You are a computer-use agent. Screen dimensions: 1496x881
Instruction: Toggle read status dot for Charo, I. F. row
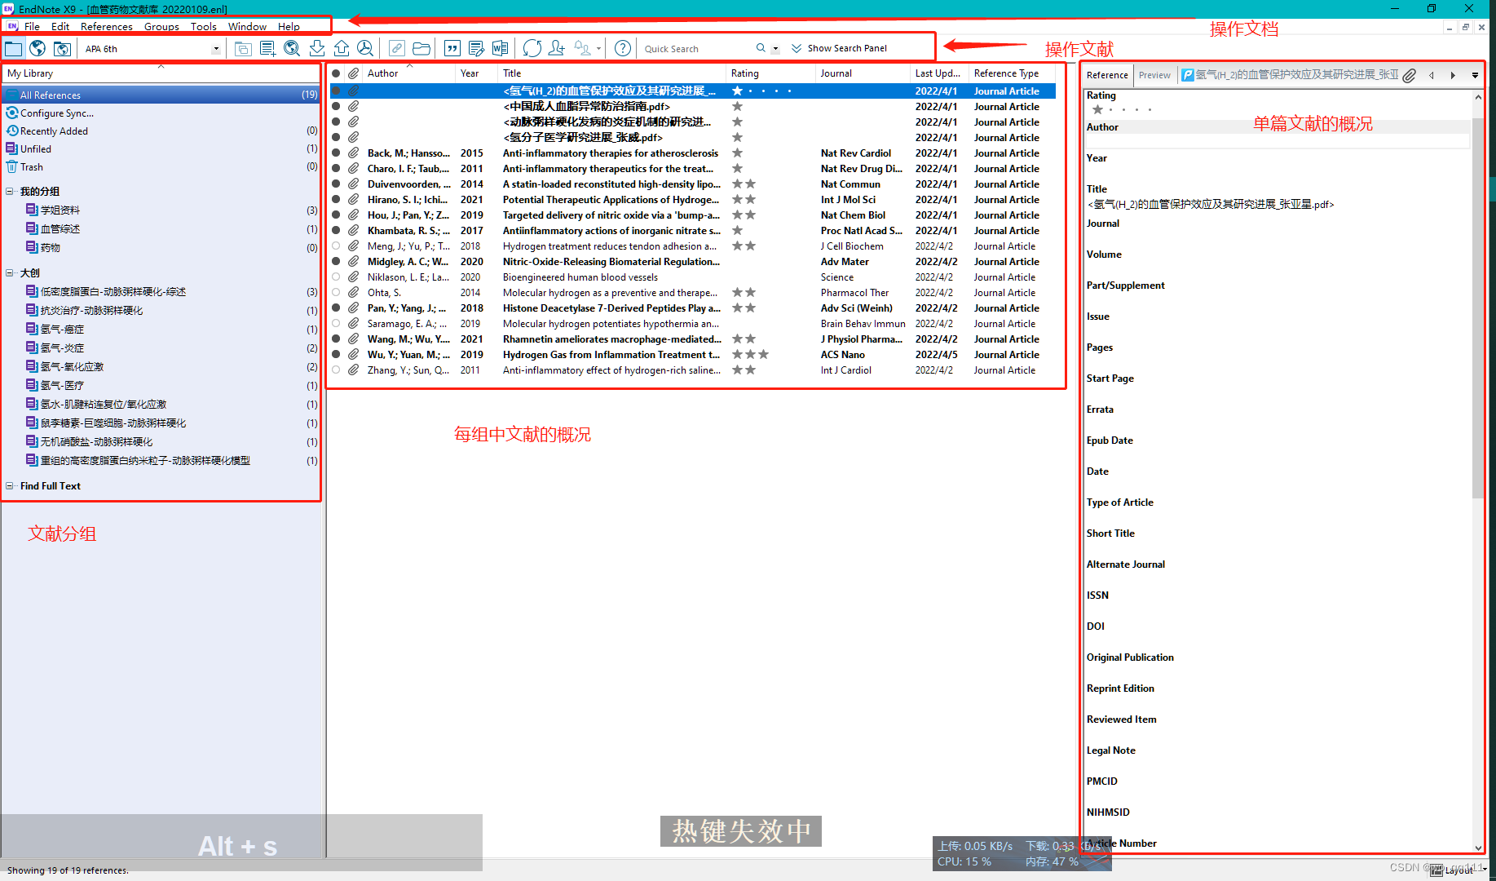(x=336, y=169)
